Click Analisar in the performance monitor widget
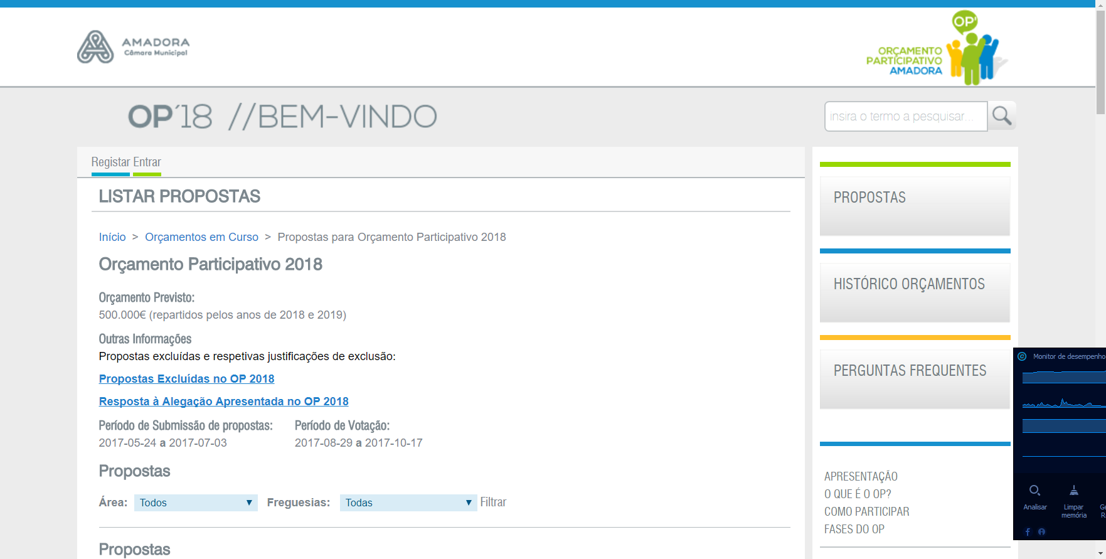Screen dimensions: 1106x559 [1035, 498]
